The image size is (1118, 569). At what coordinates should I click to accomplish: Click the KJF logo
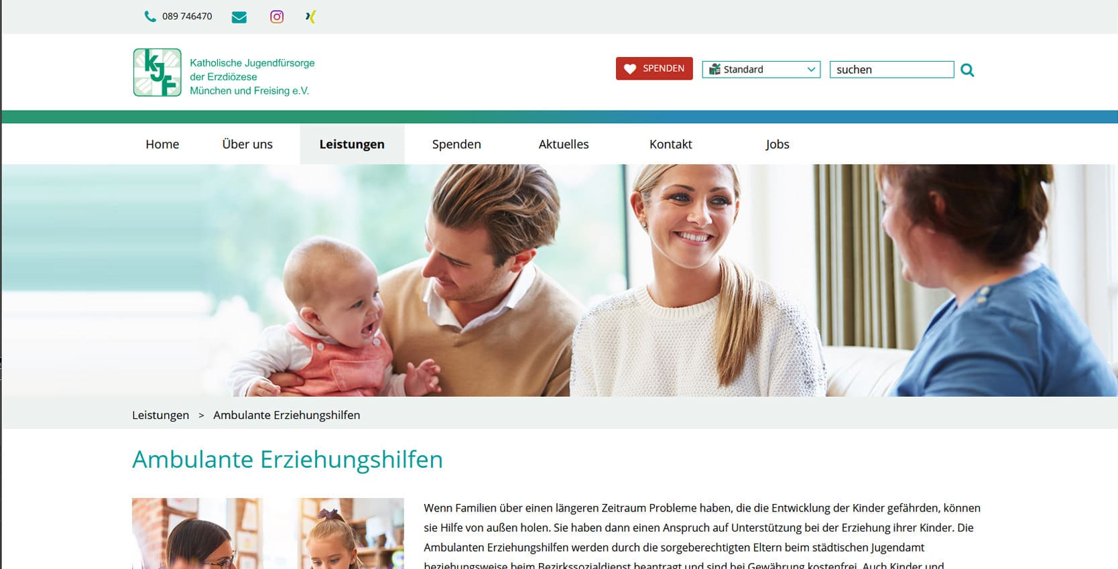click(158, 72)
